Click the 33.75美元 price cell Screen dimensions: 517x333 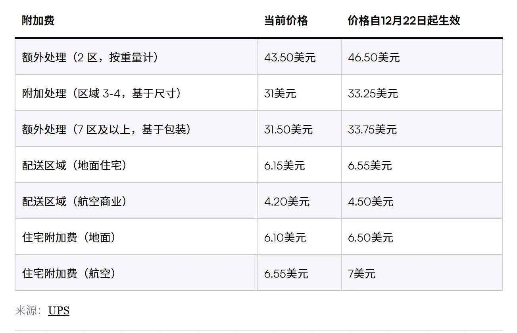point(372,130)
